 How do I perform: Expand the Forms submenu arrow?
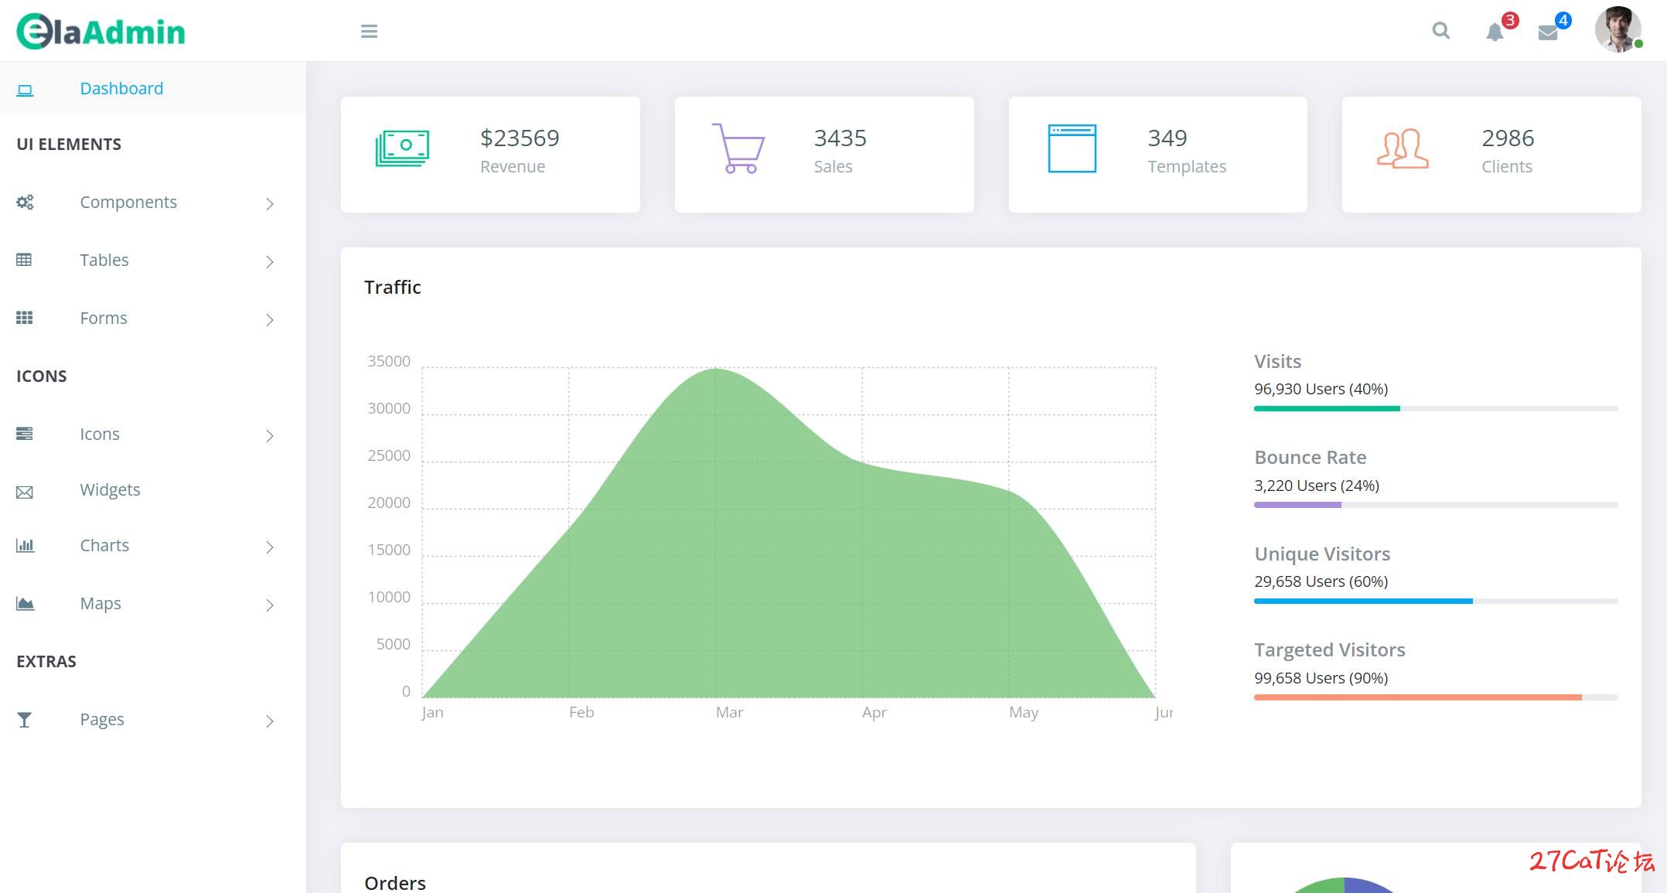tap(270, 320)
